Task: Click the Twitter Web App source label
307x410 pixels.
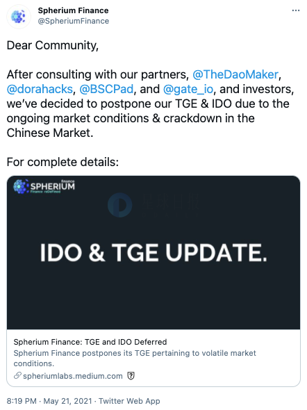Action: [x=129, y=401]
